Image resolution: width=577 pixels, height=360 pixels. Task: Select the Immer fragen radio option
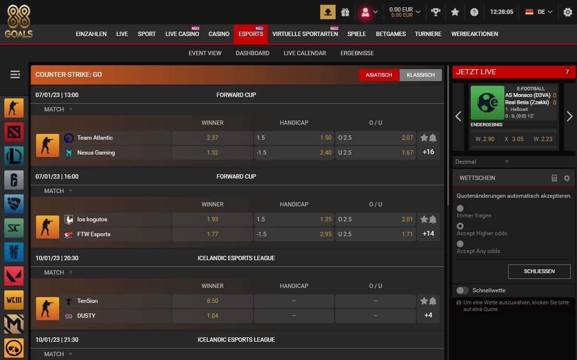click(x=460, y=208)
